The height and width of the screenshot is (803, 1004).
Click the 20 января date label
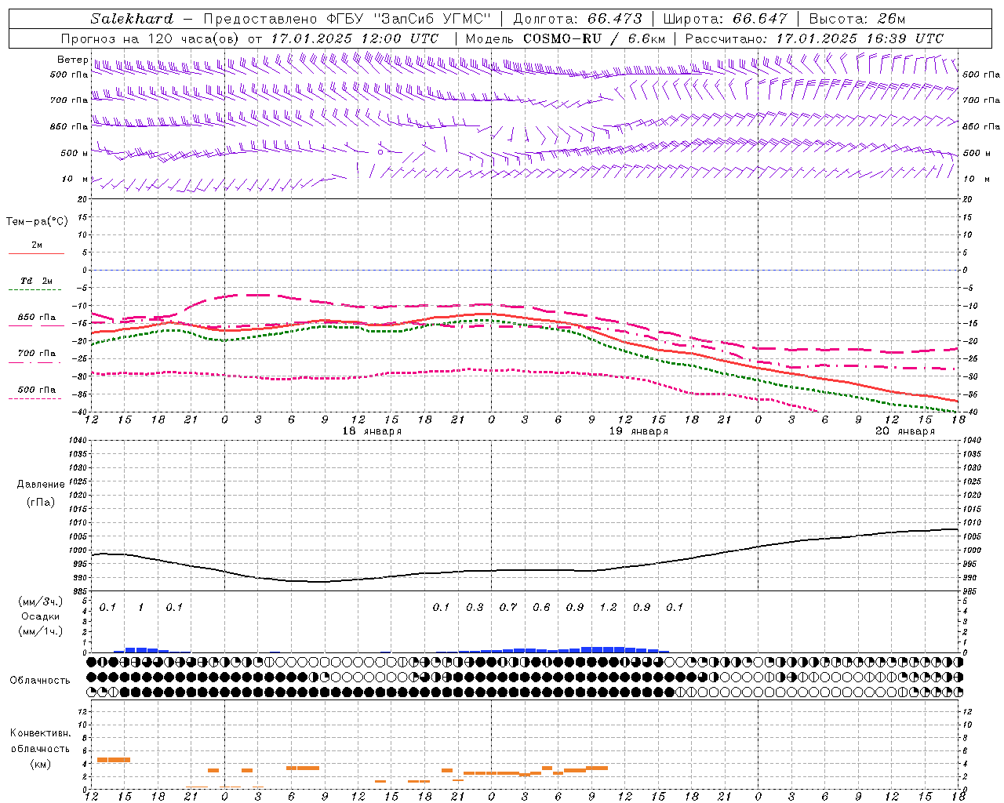(x=904, y=431)
